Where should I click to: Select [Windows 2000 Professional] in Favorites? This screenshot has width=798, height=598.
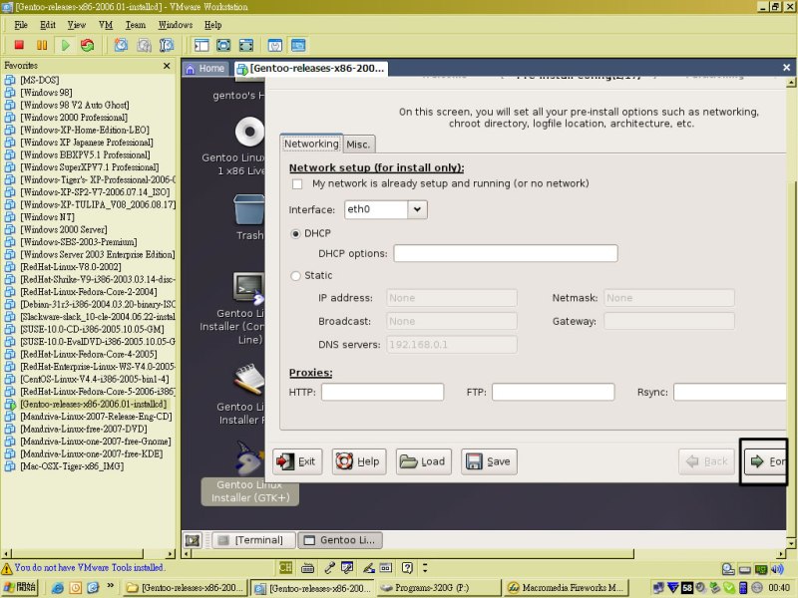74,118
